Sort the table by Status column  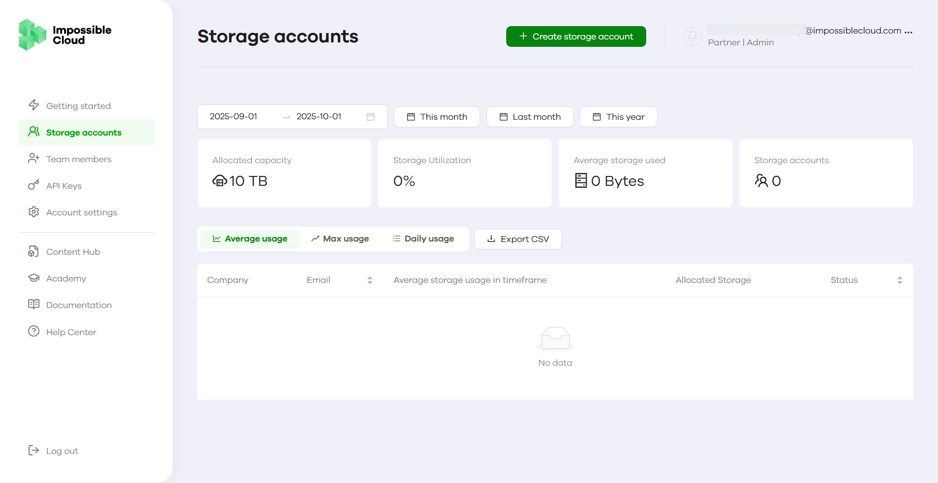point(899,280)
